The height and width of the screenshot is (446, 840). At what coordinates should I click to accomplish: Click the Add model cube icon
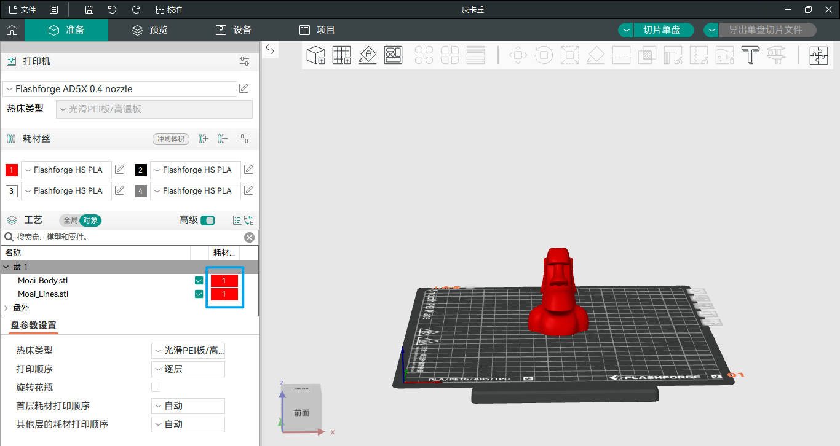tap(316, 55)
